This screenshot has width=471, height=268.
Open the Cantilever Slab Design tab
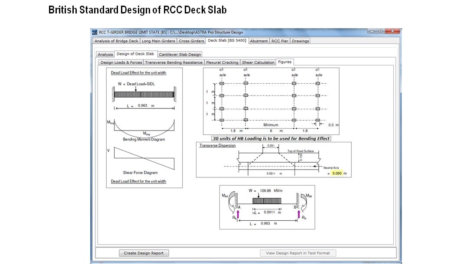(x=179, y=54)
